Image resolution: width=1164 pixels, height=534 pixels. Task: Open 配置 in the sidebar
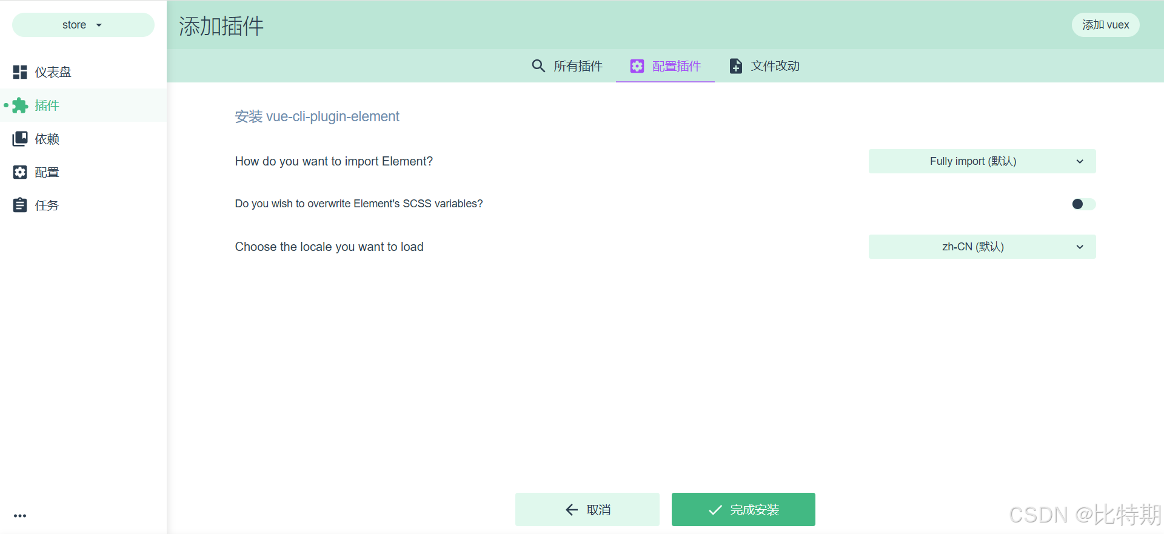pos(83,172)
